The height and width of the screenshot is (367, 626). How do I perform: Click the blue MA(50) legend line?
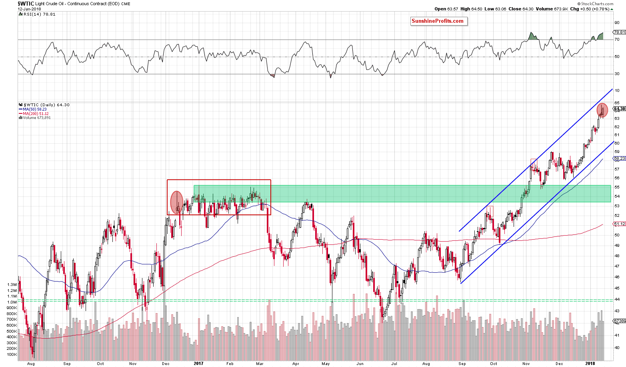[20, 109]
